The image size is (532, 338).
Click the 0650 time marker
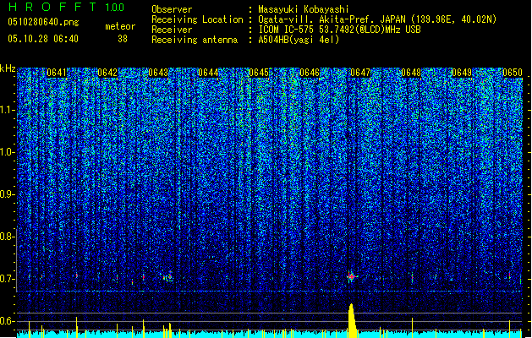(x=513, y=73)
